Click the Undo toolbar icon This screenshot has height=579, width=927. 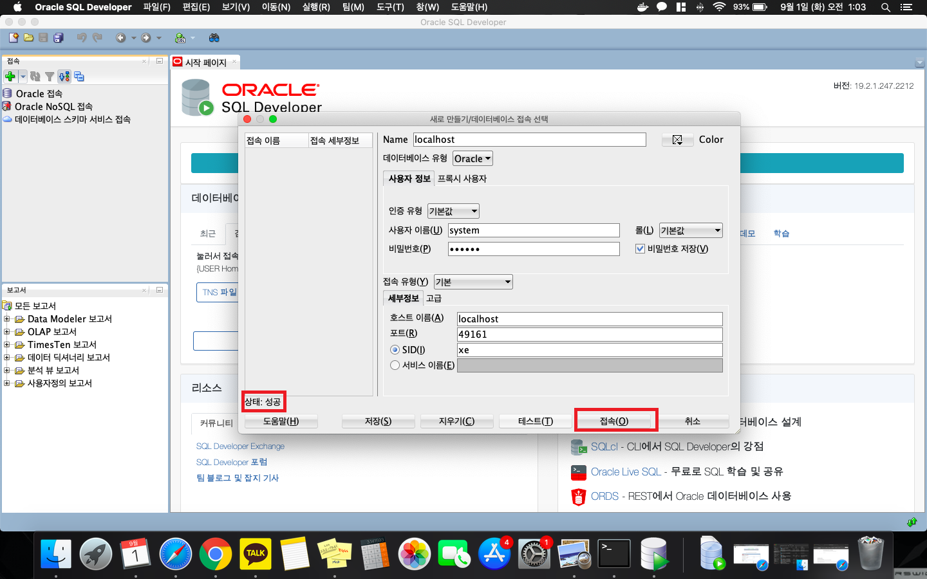[82, 38]
